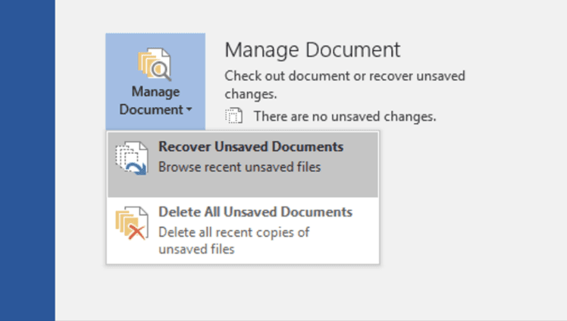Click the Check out document description text
Viewport: 567px width, 321px height.
[345, 85]
